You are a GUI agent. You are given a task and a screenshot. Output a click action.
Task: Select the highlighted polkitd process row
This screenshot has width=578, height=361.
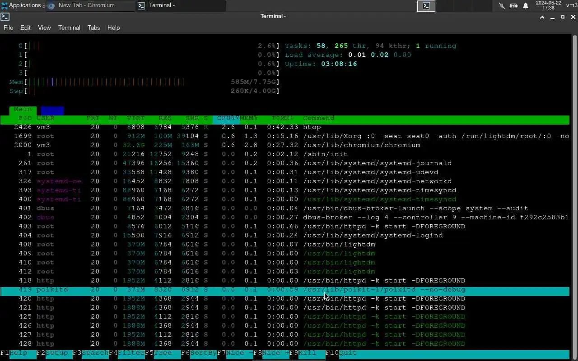click(x=284, y=290)
